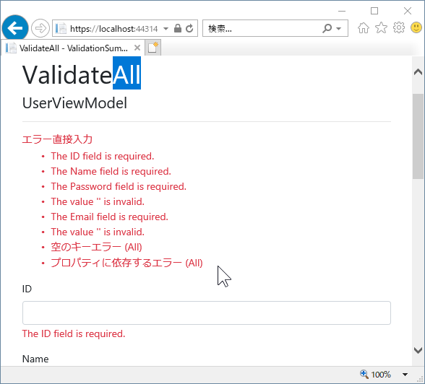
Task: Click the browser Back arrow button
Action: [x=15, y=28]
